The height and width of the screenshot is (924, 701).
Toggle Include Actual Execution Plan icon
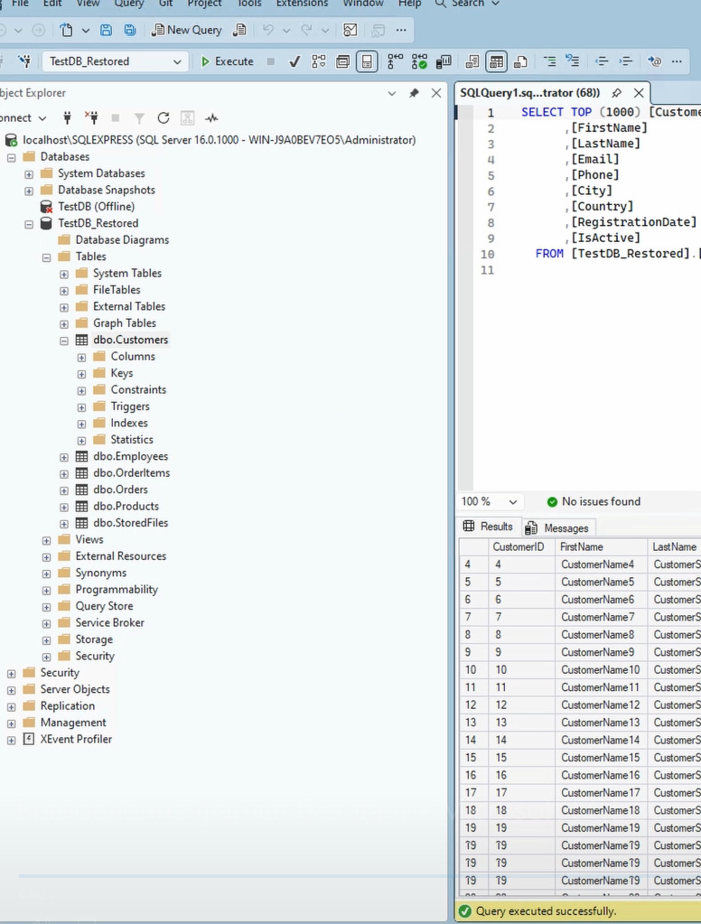(396, 61)
